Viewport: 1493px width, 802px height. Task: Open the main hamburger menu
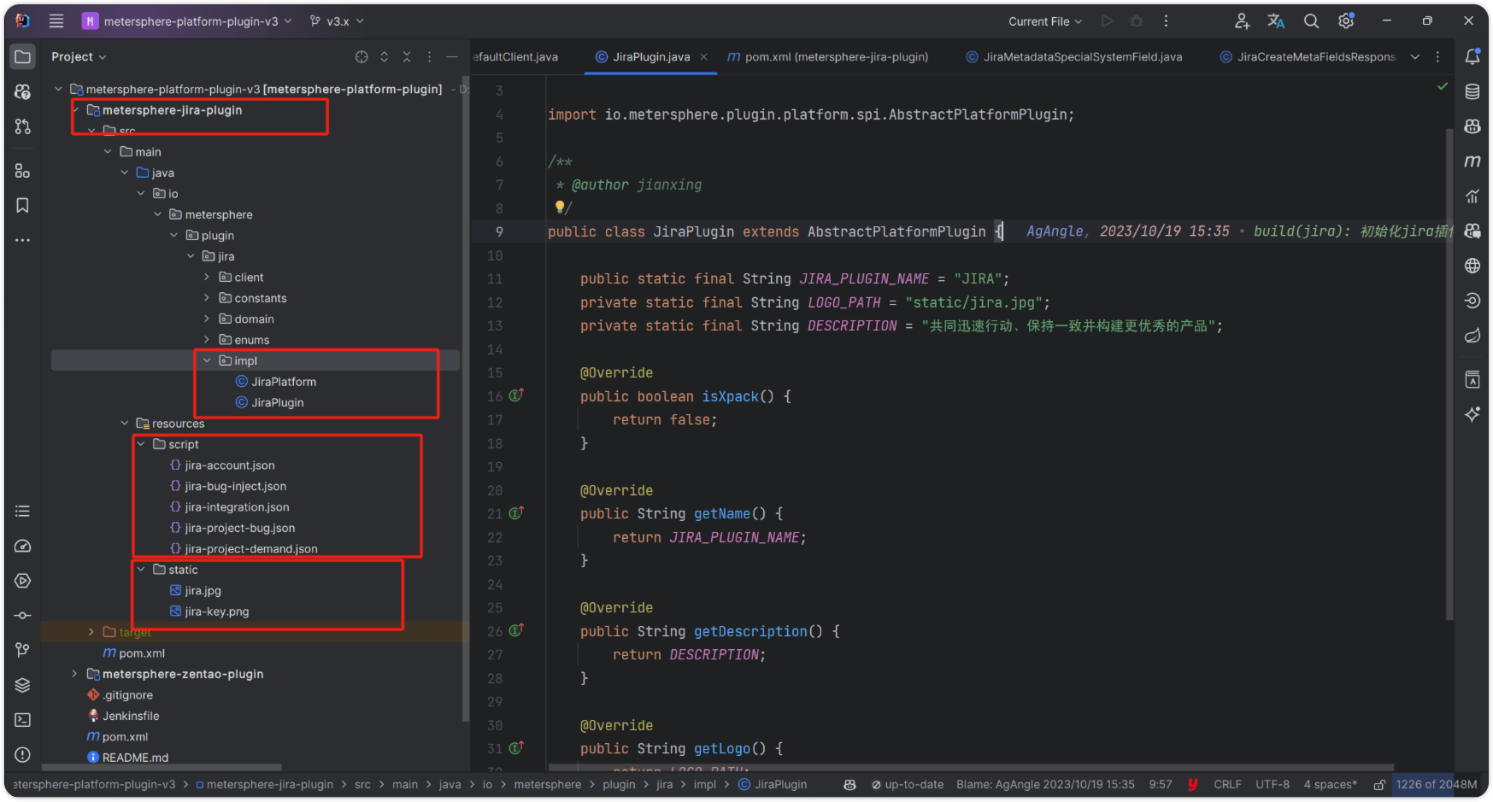[x=56, y=21]
